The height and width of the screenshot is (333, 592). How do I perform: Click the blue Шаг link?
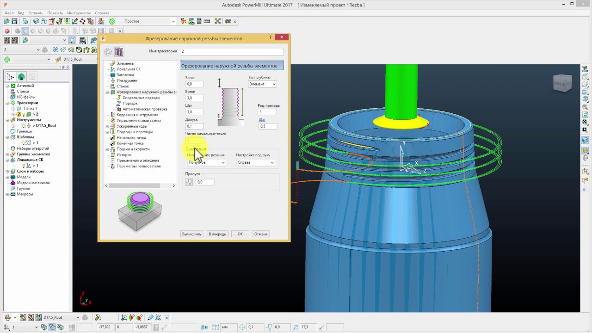click(x=262, y=119)
